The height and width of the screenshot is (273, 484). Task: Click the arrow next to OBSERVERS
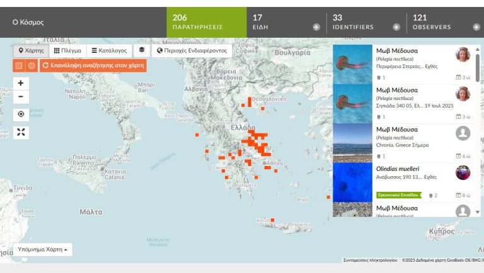click(476, 27)
